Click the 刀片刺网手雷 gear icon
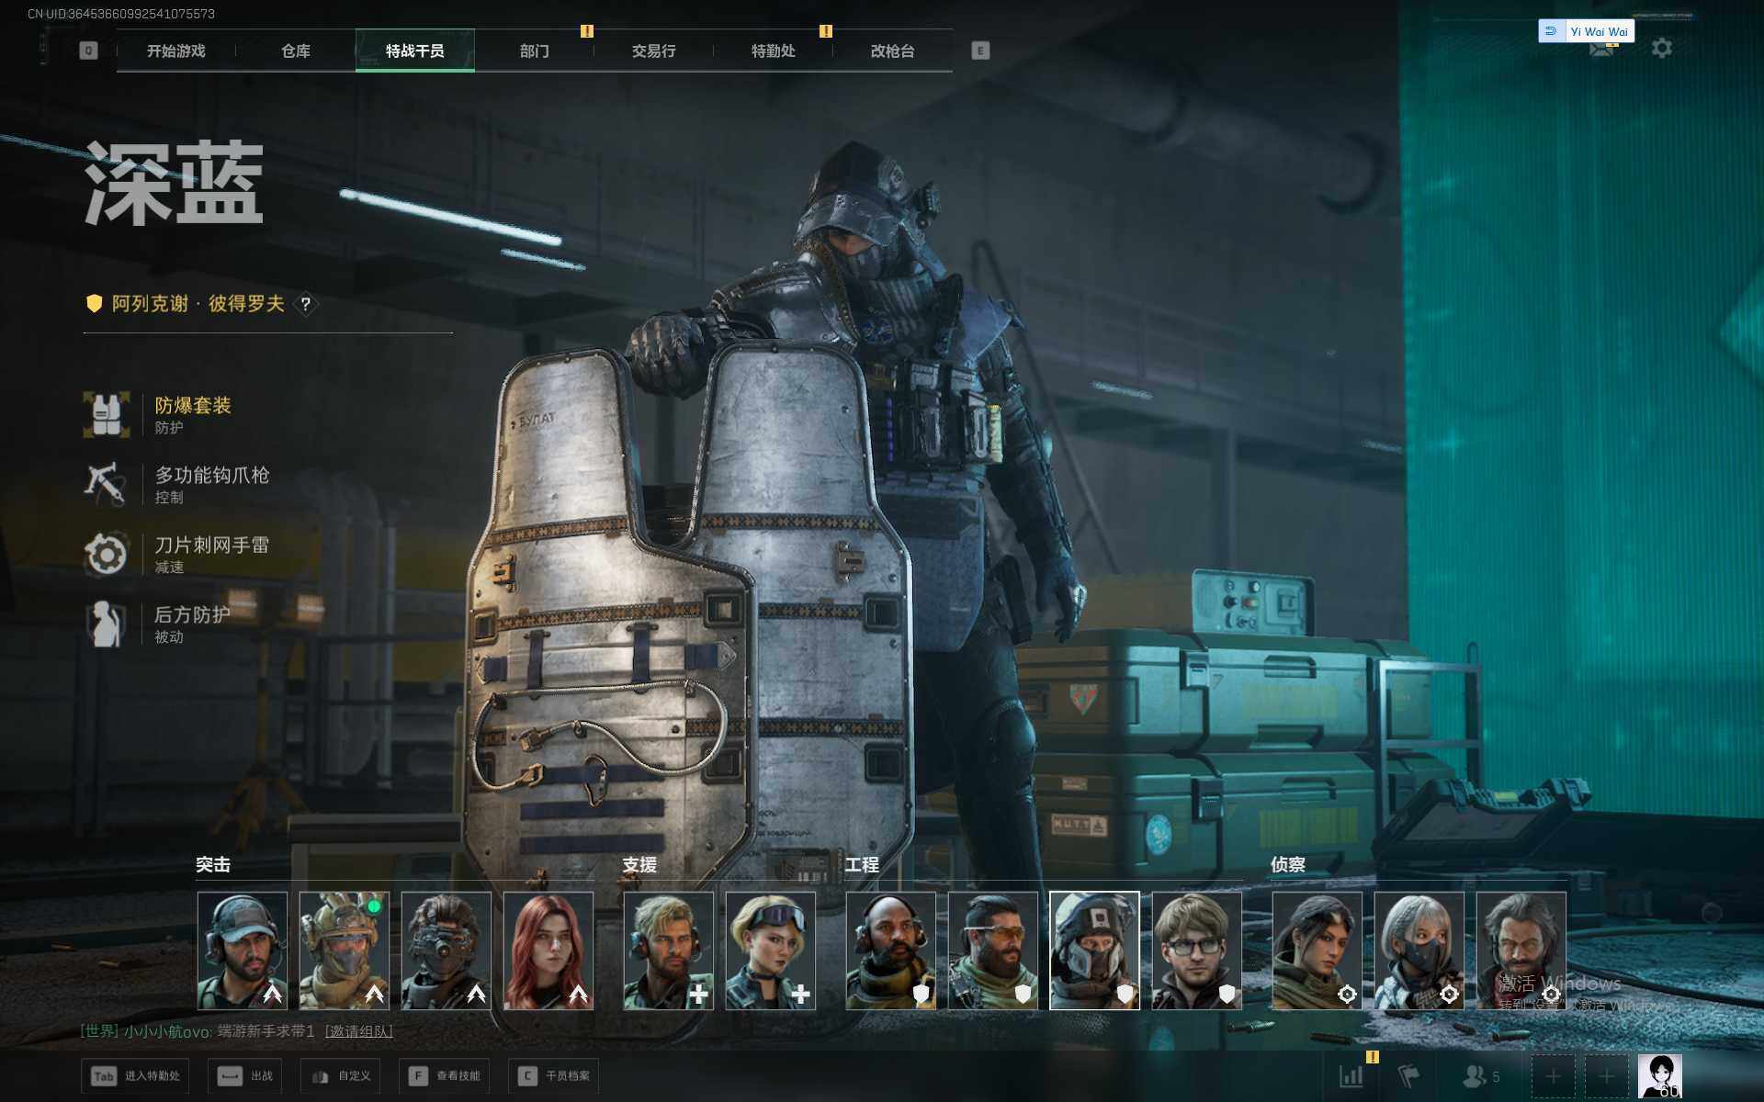The width and height of the screenshot is (1764, 1102). point(106,554)
